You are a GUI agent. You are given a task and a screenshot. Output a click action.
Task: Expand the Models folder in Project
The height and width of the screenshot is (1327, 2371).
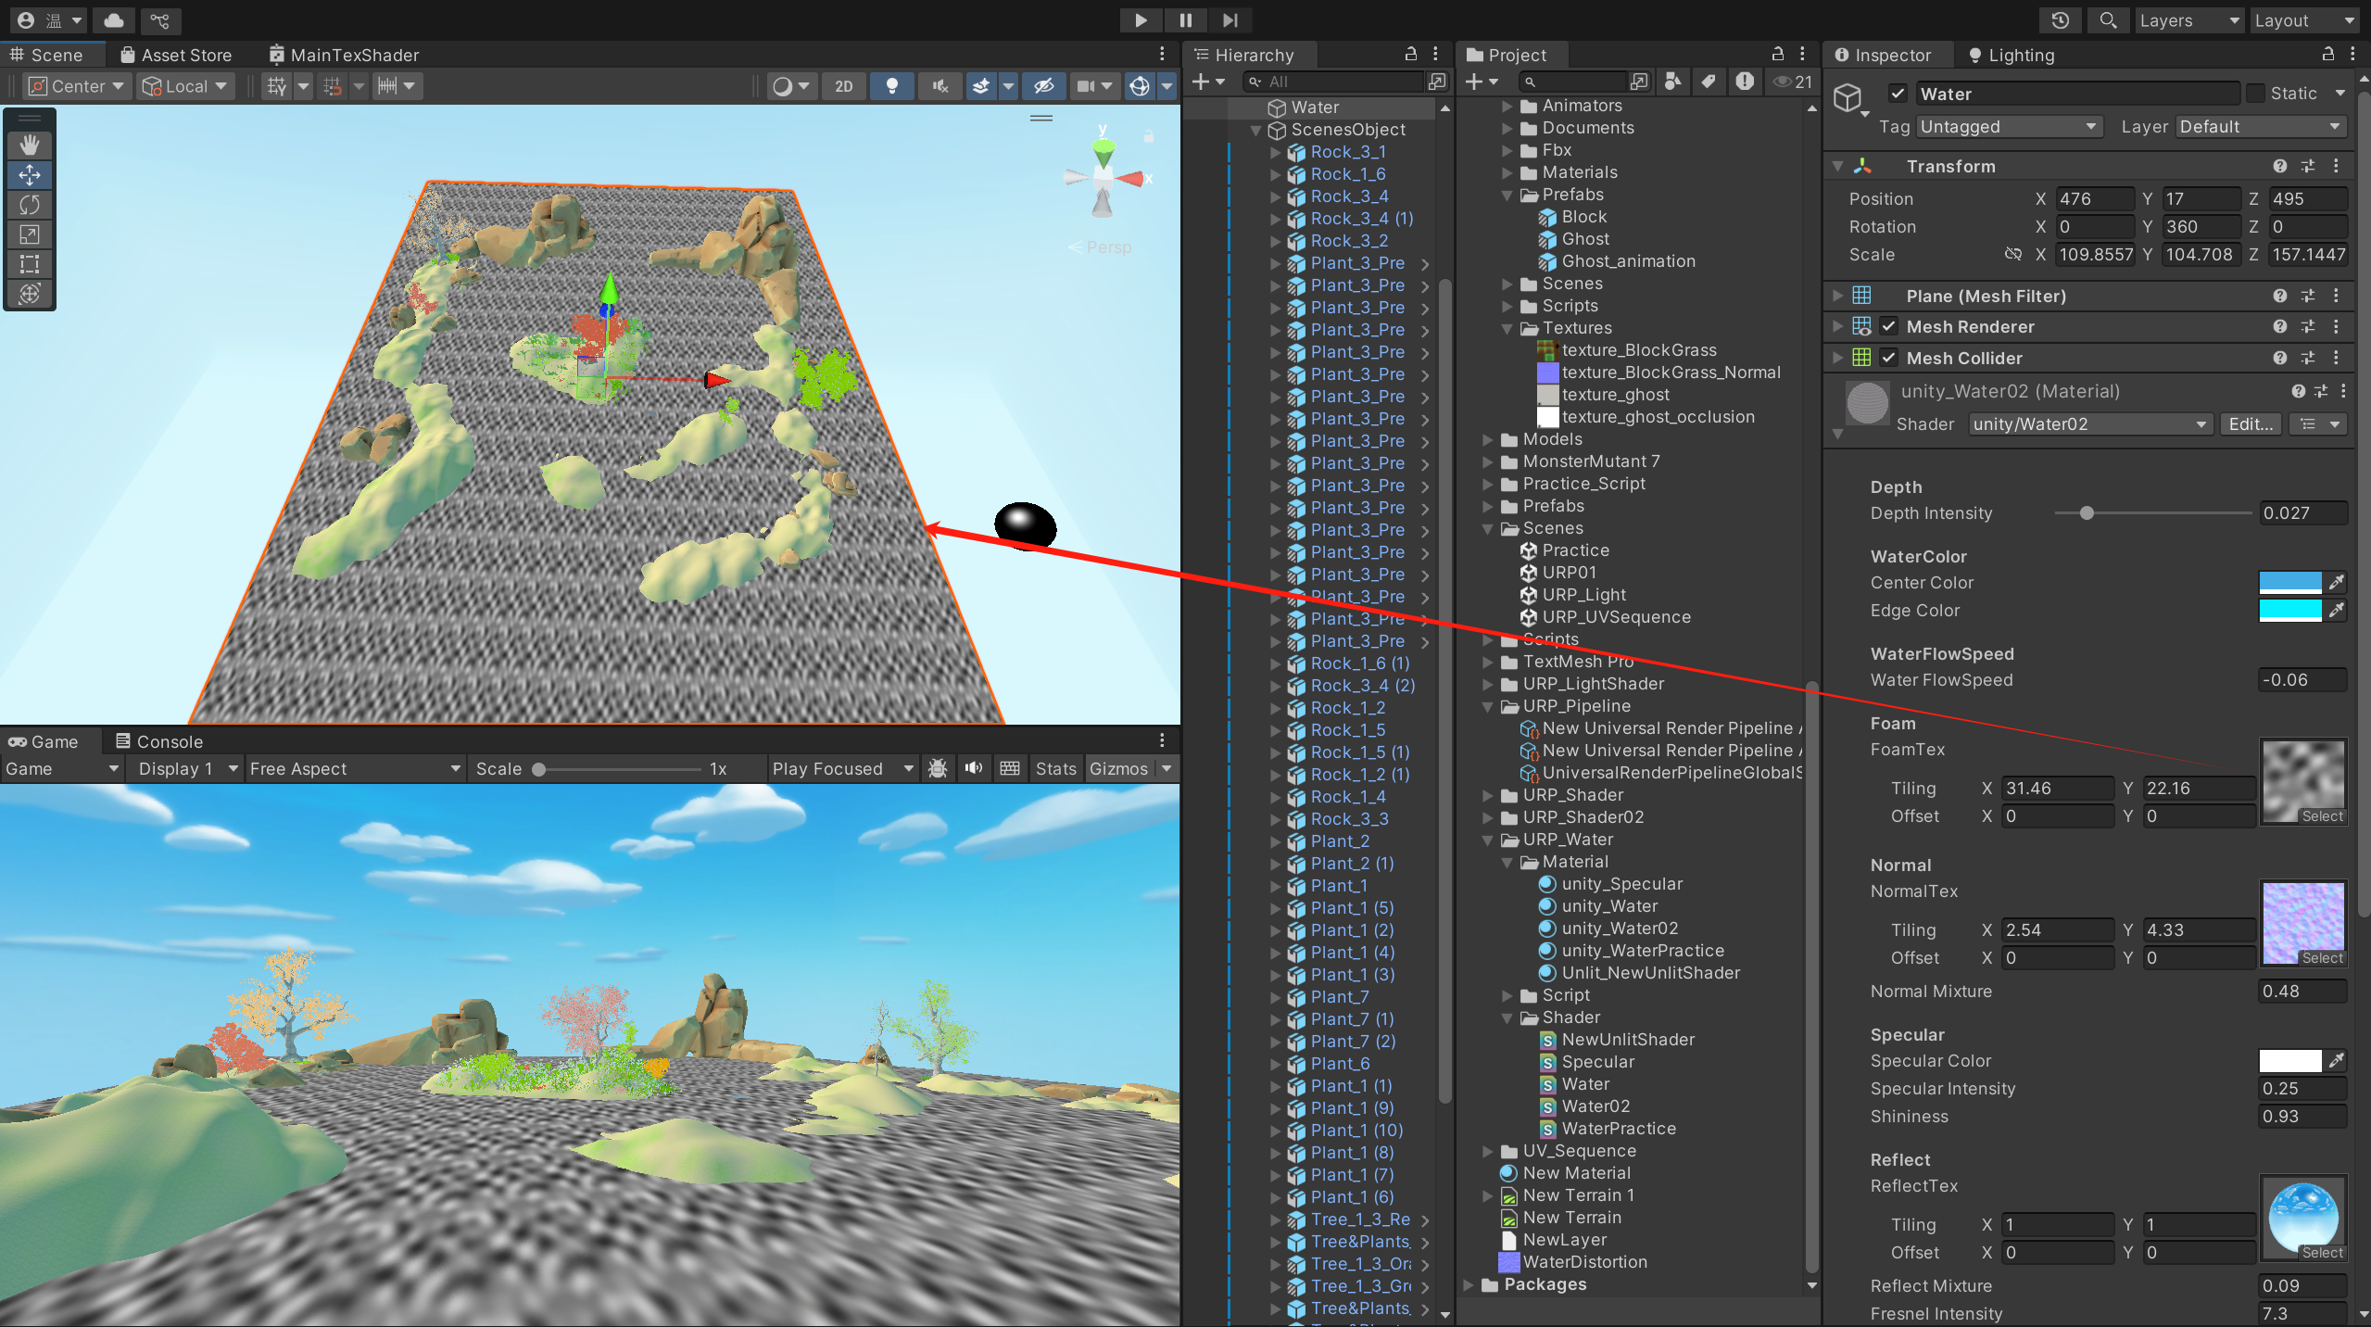click(x=1488, y=439)
